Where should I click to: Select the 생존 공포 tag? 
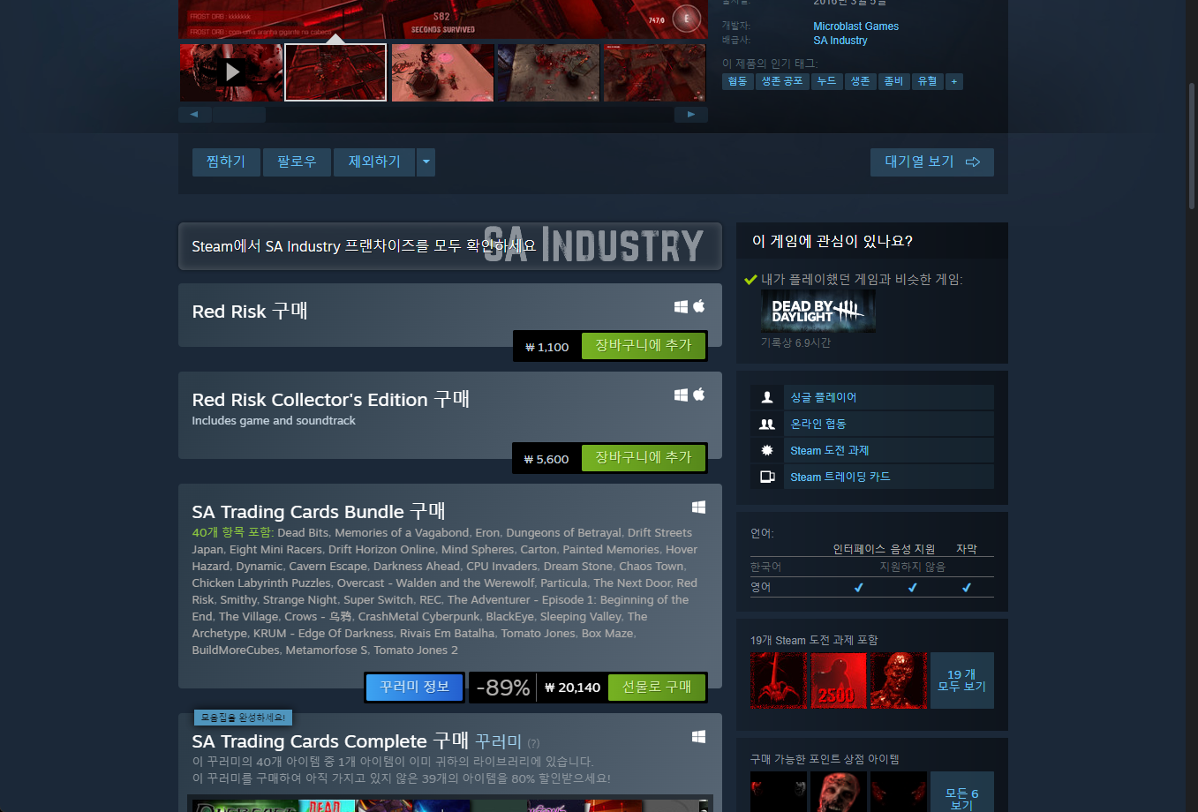(782, 81)
